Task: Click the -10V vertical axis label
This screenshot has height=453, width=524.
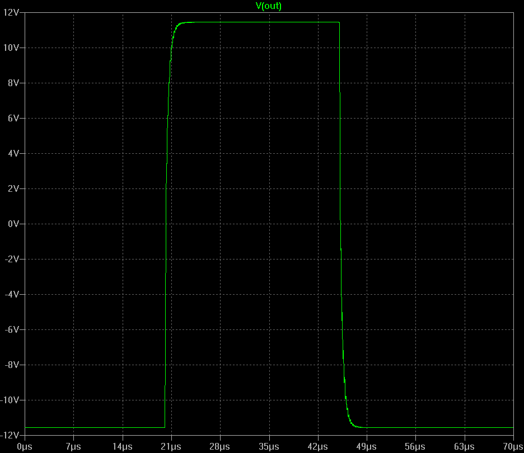Action: coord(10,400)
